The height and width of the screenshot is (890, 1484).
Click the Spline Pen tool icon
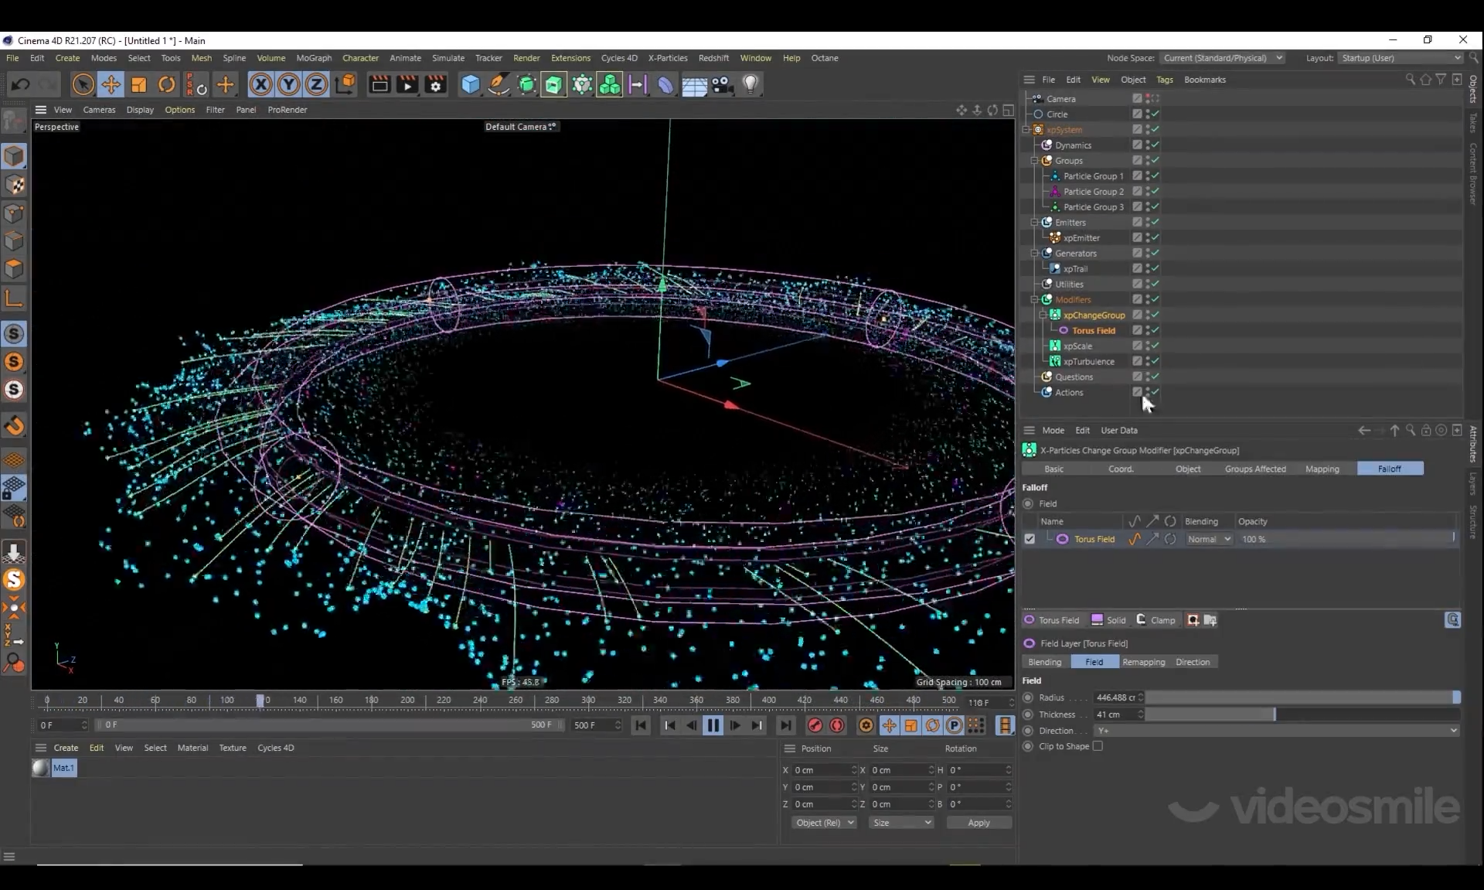point(499,84)
